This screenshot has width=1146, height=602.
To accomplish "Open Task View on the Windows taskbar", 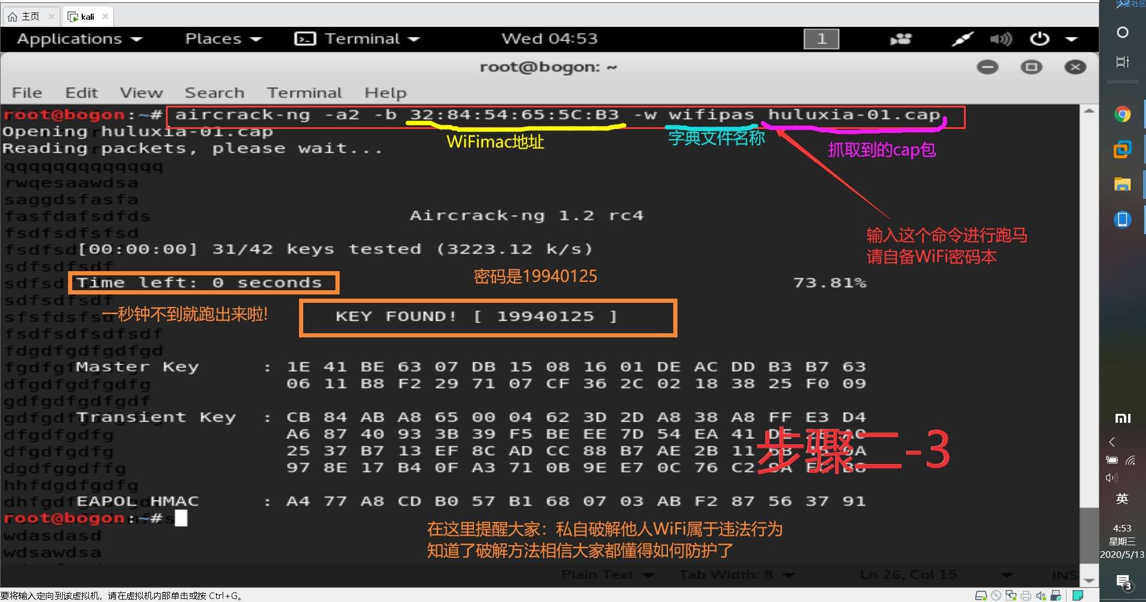I will 1123,62.
